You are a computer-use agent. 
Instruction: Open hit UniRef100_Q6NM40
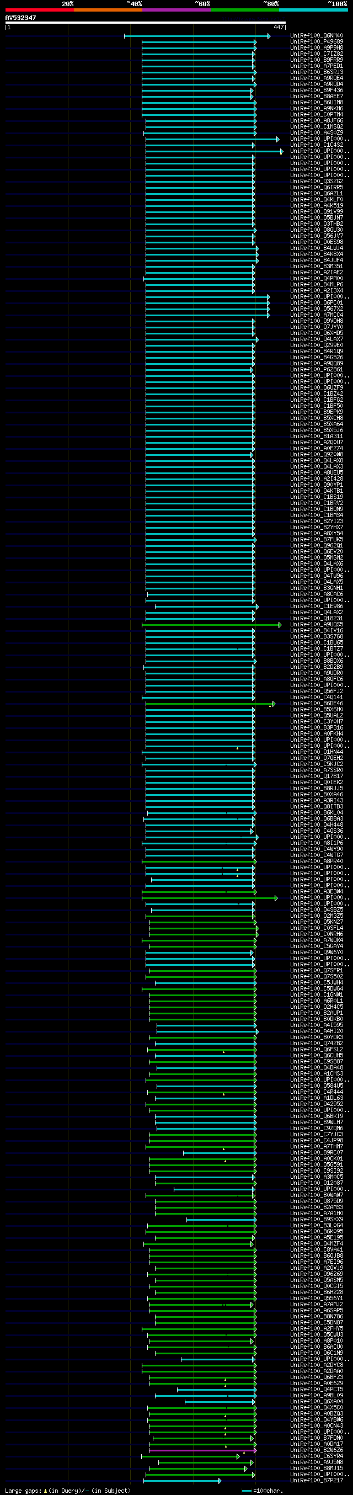coord(317,36)
